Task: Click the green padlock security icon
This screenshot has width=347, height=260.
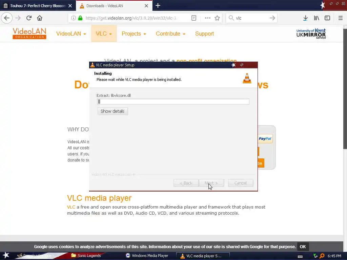Action: [80, 18]
